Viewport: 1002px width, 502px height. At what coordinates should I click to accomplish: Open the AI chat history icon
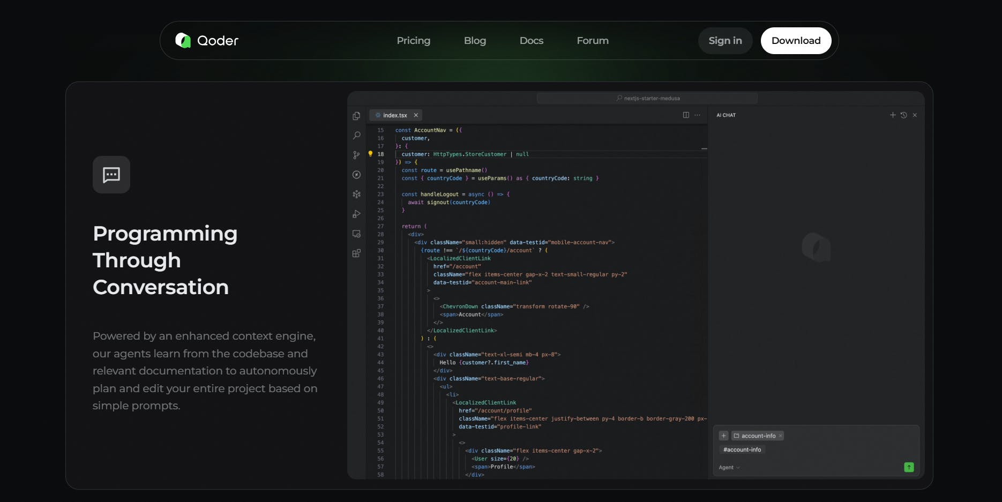point(903,115)
